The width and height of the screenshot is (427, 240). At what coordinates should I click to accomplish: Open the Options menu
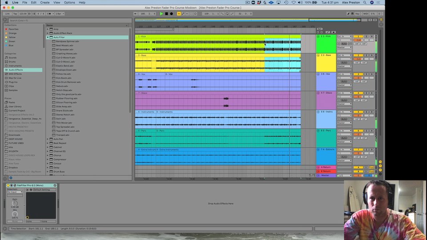coord(69,3)
